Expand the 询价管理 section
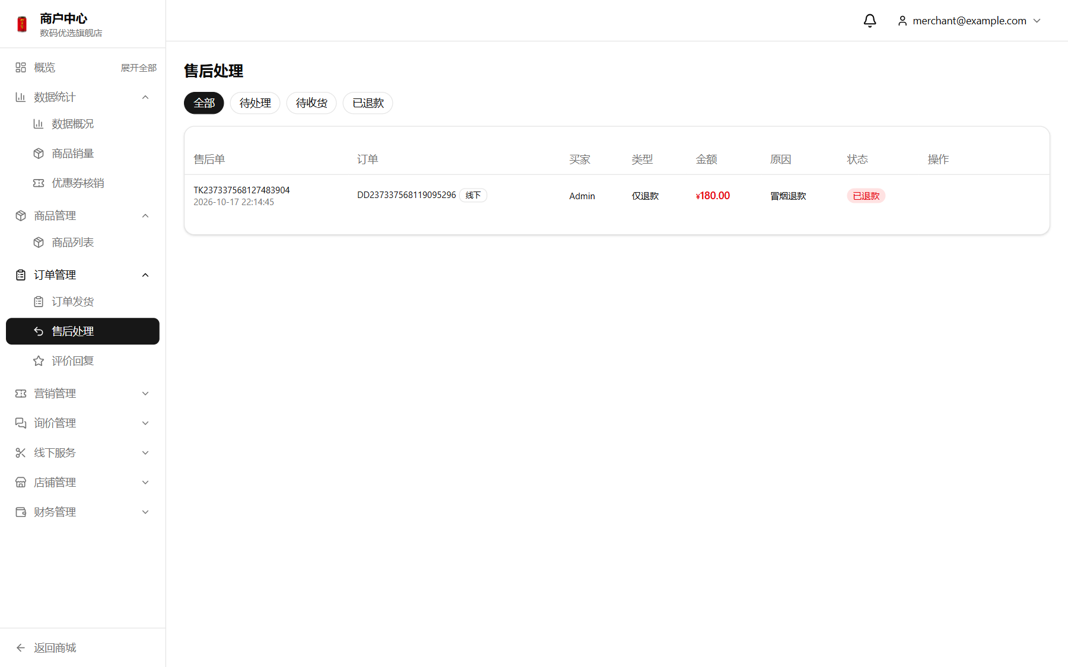The width and height of the screenshot is (1068, 667). 145,423
